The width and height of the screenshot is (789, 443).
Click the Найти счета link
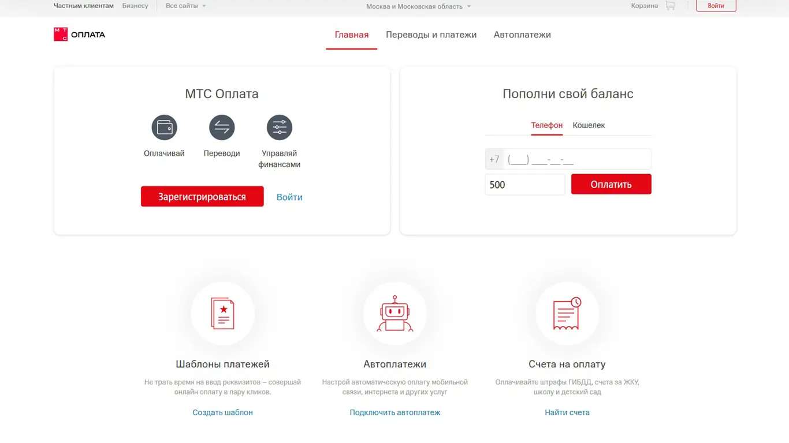[x=567, y=412]
